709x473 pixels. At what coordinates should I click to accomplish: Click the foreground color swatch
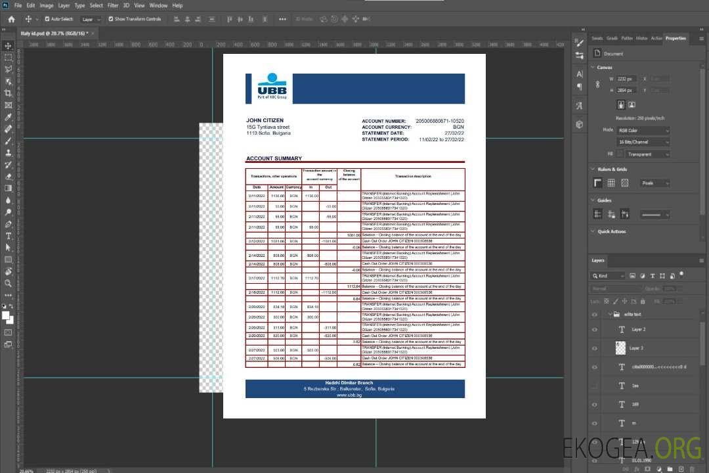pos(6,315)
